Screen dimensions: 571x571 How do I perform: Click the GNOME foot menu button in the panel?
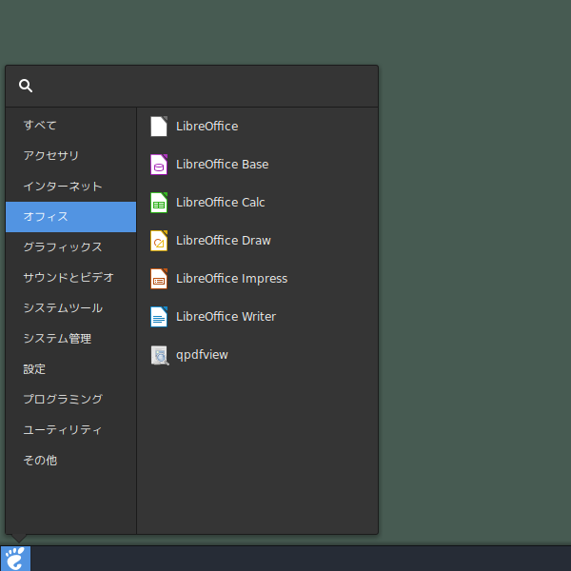(x=15, y=559)
